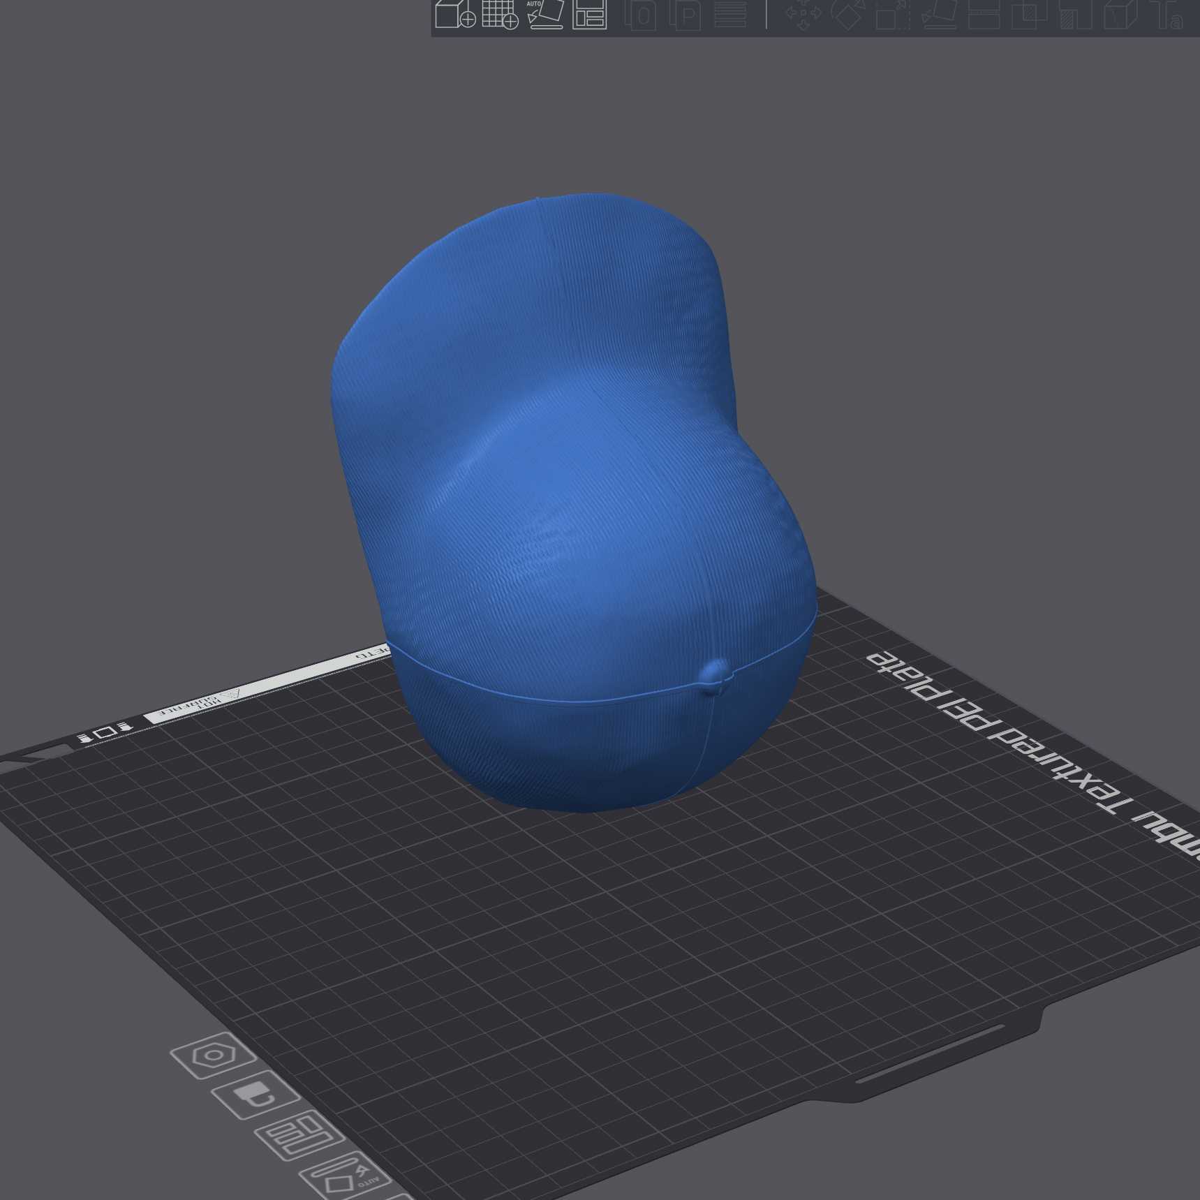
Task: Select the Rotate tool icon
Action: [847, 14]
